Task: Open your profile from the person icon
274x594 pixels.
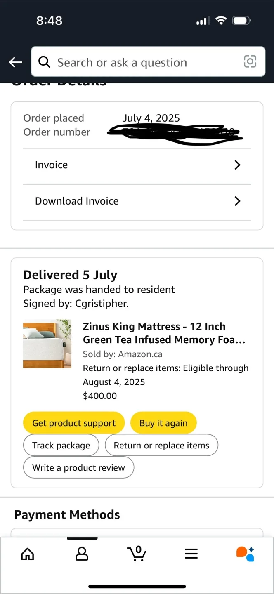Action: point(82,554)
